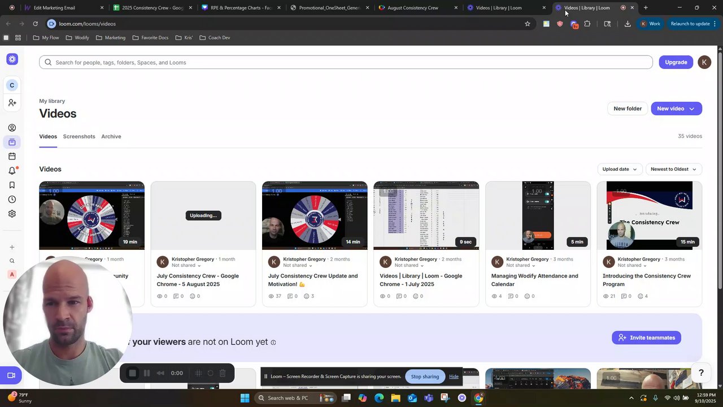Open the Marketing bookmark folder
This screenshot has width=723, height=407.
[x=111, y=38]
